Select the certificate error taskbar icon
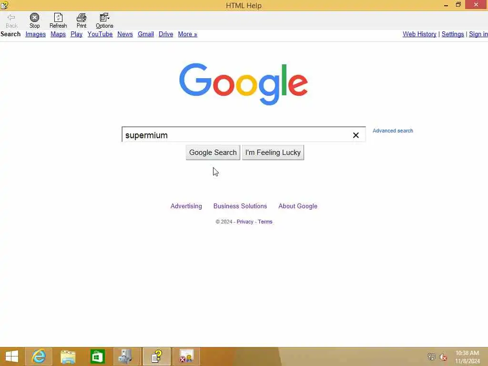Screen dimensions: 488x366 [186, 356]
